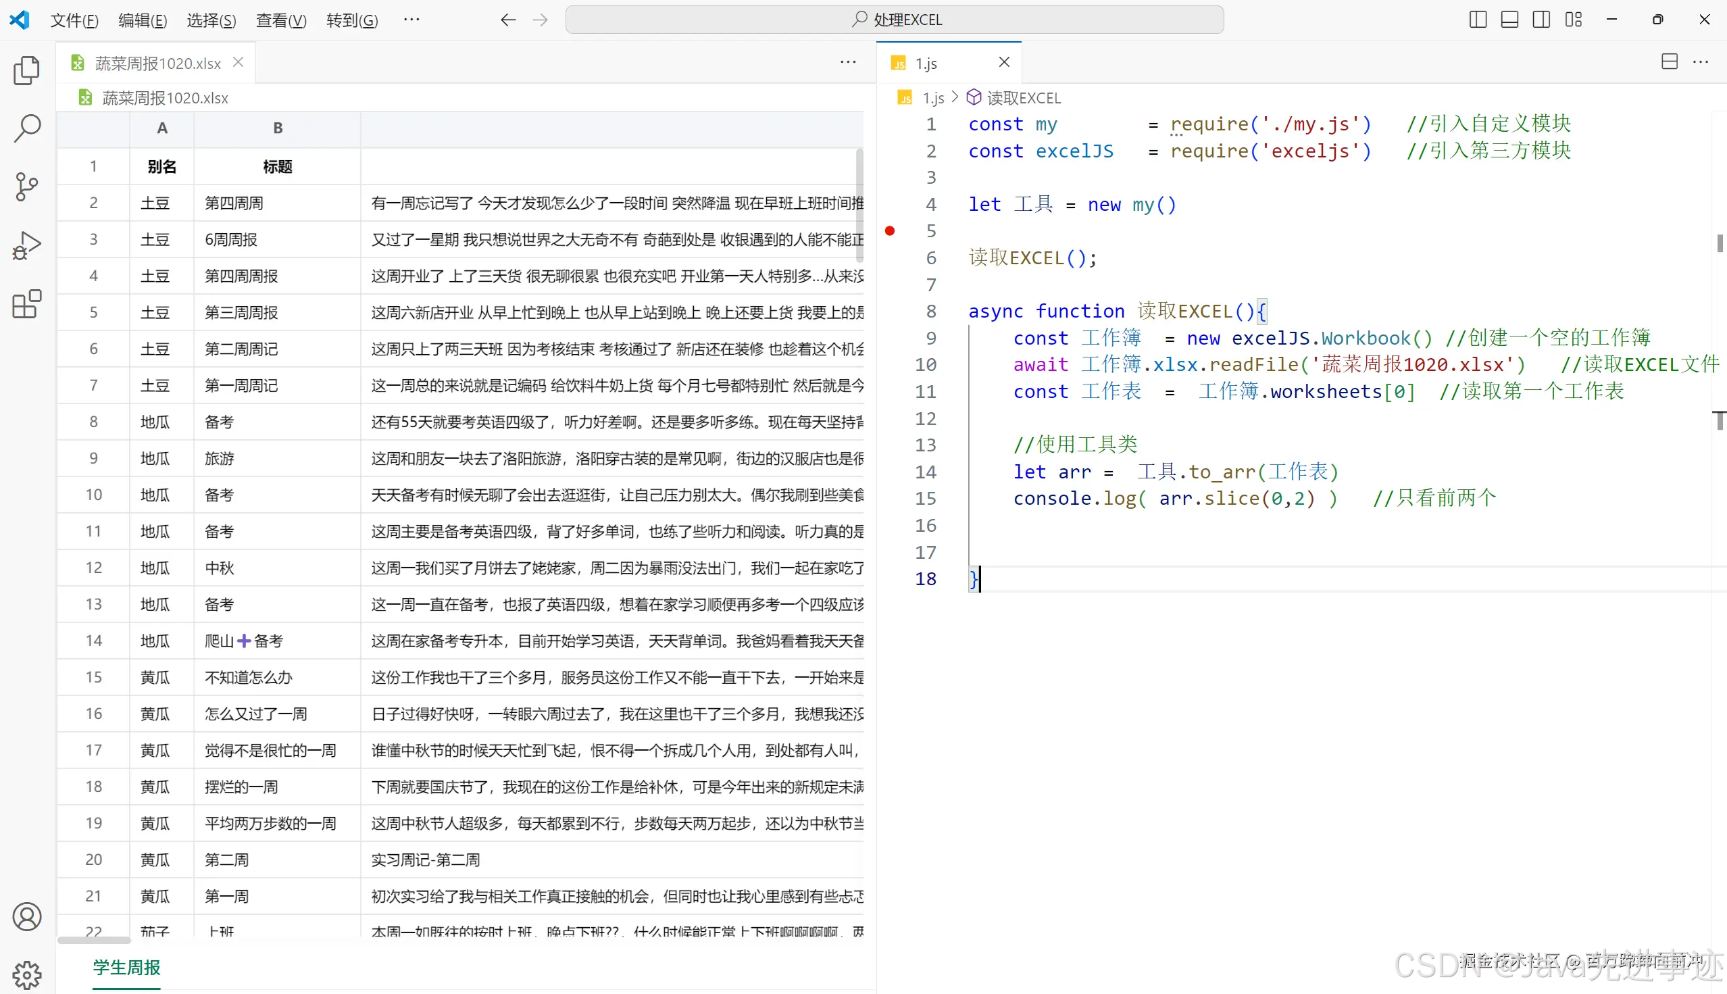The height and width of the screenshot is (994, 1727).
Task: Open Customize Layout control
Action: pos(1574,19)
